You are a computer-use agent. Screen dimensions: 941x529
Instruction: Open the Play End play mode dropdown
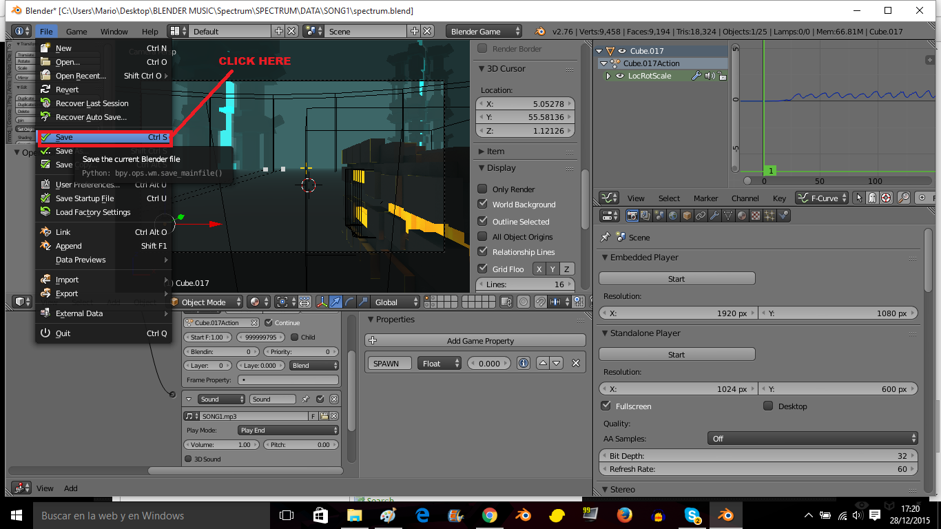[288, 430]
